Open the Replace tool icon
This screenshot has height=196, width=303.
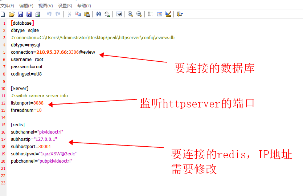(x=107, y=14)
